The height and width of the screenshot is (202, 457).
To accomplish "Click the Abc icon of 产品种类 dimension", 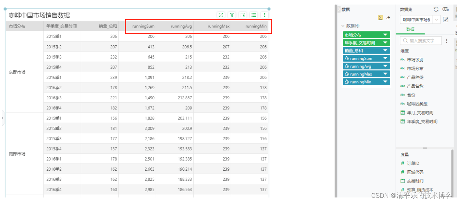I will click(x=403, y=77).
